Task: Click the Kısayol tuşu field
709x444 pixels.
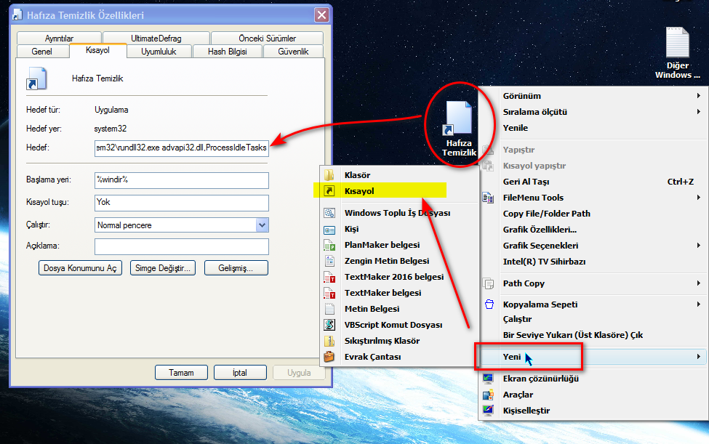Action: [182, 203]
